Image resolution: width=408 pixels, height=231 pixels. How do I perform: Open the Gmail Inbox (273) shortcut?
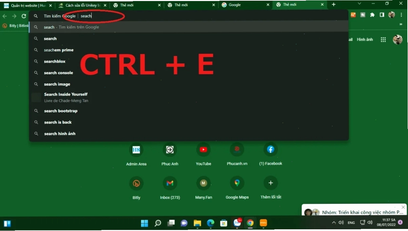click(x=170, y=188)
